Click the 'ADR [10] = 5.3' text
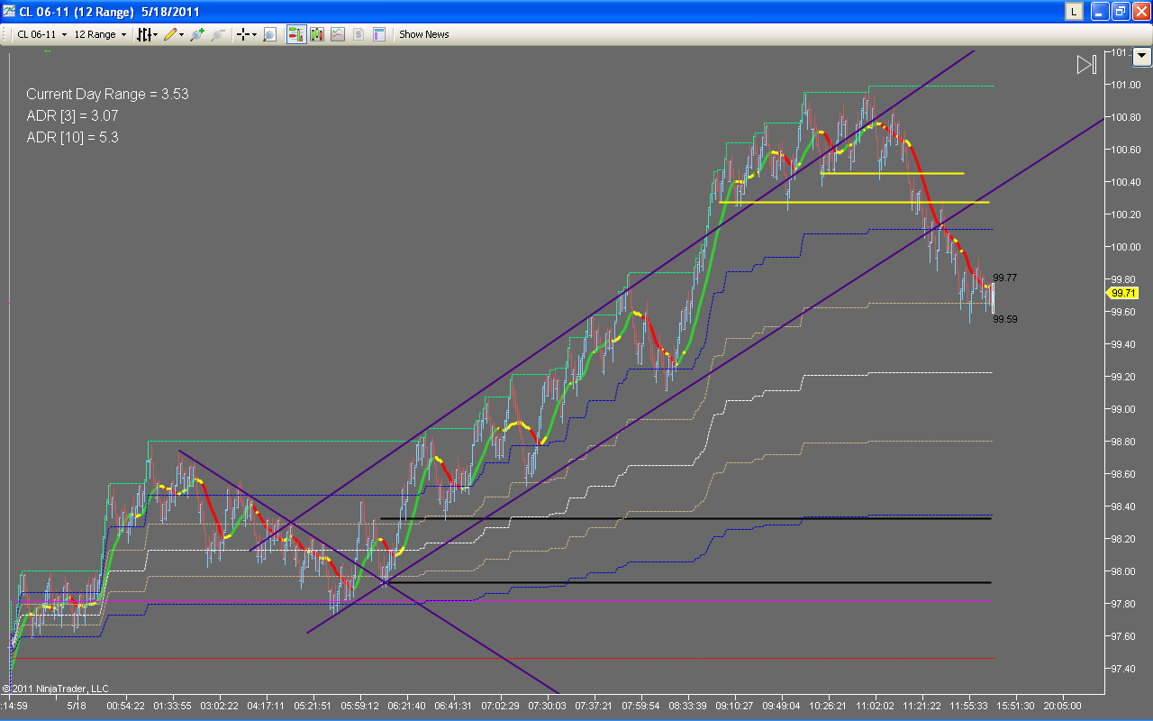 [72, 137]
